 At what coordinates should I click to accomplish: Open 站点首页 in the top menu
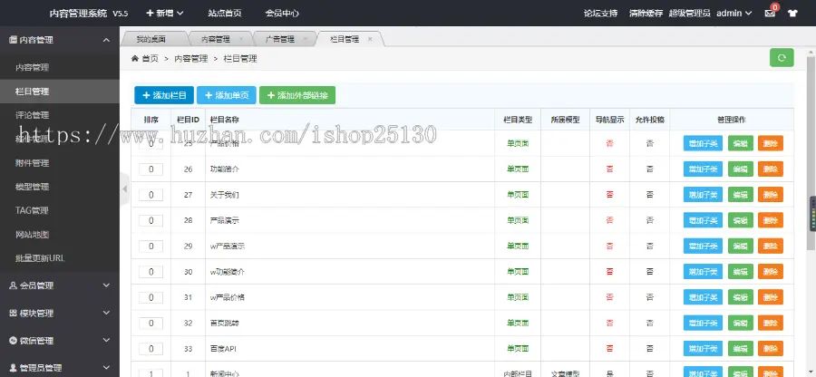pyautogui.click(x=224, y=14)
